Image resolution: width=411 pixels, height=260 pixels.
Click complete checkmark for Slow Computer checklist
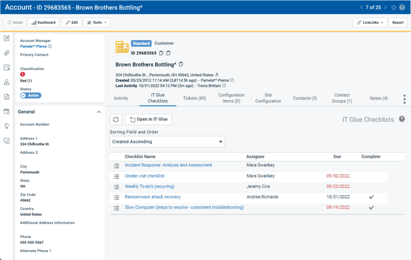point(371,207)
